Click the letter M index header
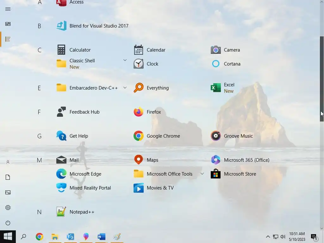This screenshot has height=243, width=324. [x=39, y=160]
